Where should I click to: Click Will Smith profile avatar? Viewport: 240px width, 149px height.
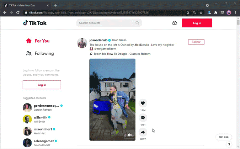(x=27, y=119)
